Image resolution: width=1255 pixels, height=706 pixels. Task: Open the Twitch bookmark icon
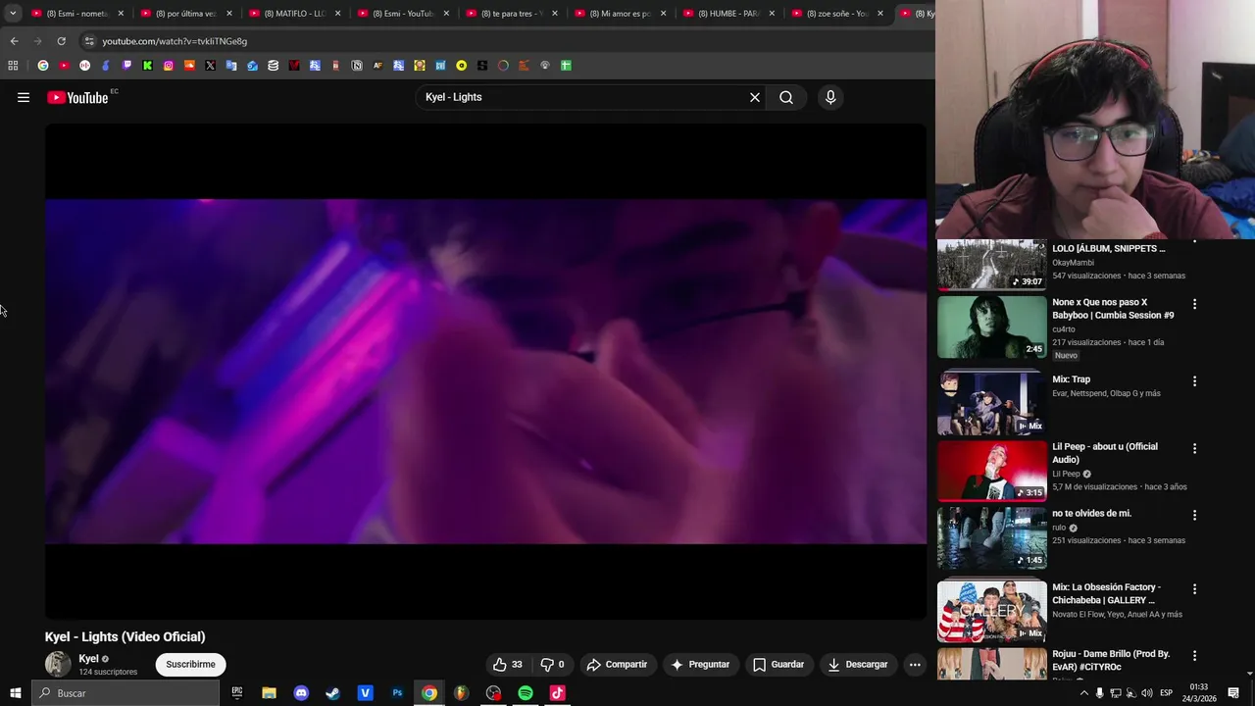[126, 66]
